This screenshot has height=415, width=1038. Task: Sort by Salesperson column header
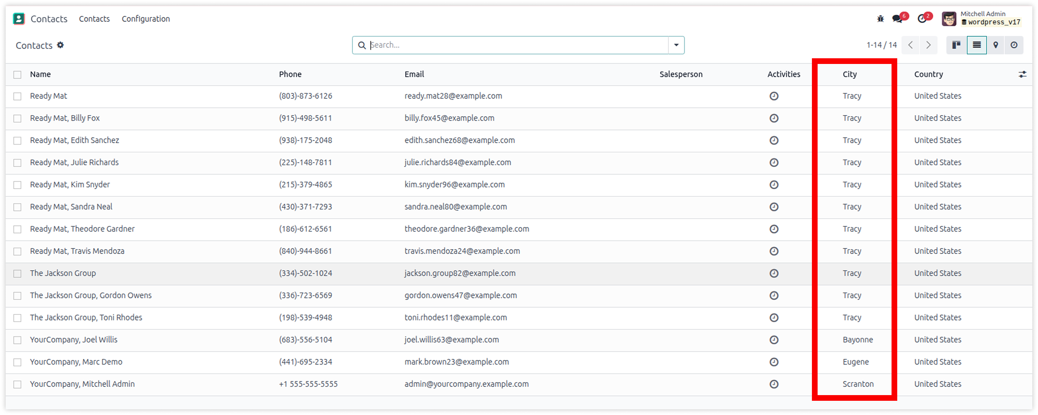pyautogui.click(x=681, y=74)
